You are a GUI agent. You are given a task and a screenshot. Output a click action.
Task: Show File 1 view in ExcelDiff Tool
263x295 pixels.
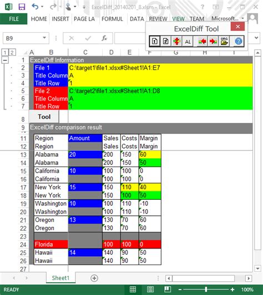(155, 41)
